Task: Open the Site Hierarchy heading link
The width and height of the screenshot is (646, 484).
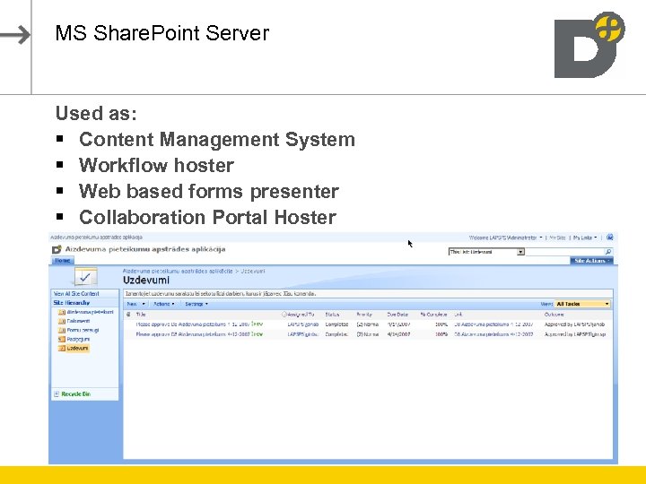Action: tap(71, 303)
